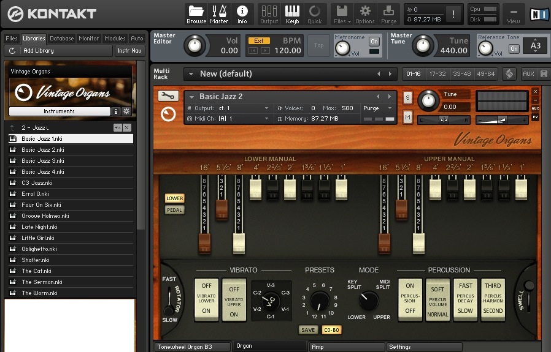
Task: Mute the Basic Jazz 2 instrument
Action: [407, 118]
